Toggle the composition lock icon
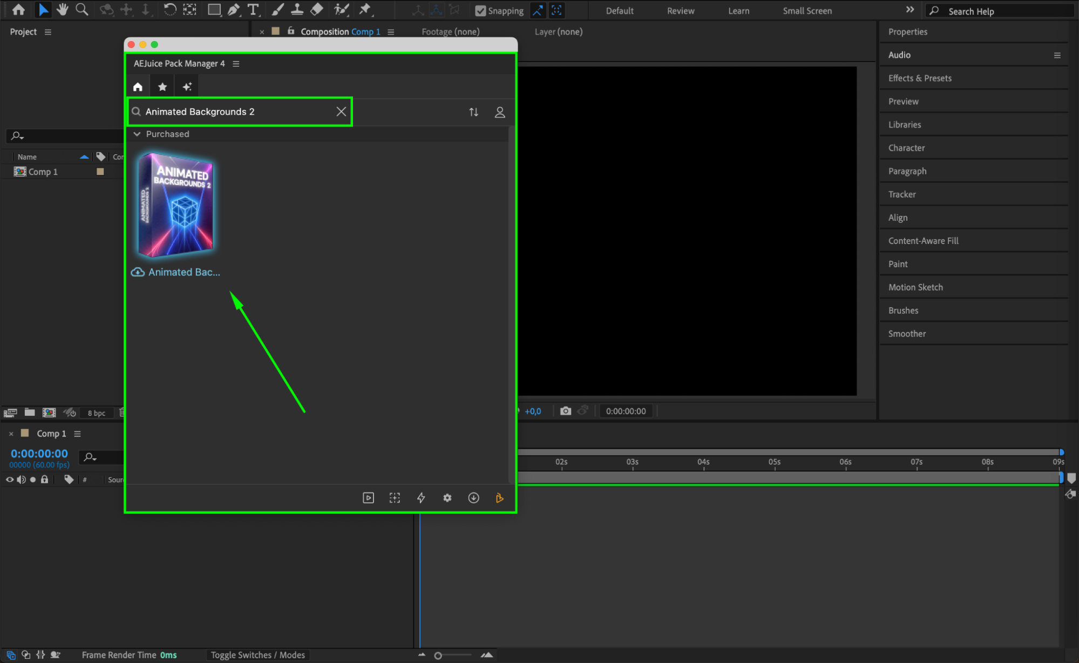The height and width of the screenshot is (663, 1079). 291,31
